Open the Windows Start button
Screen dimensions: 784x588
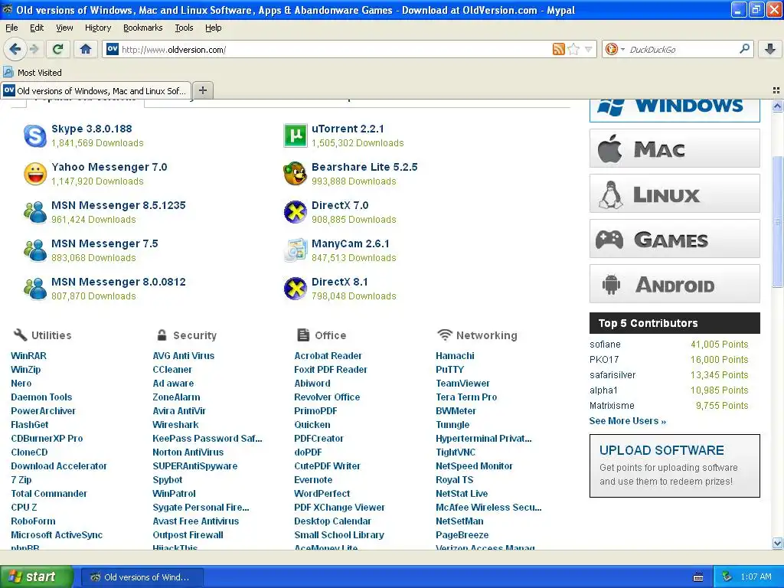pyautogui.click(x=36, y=577)
